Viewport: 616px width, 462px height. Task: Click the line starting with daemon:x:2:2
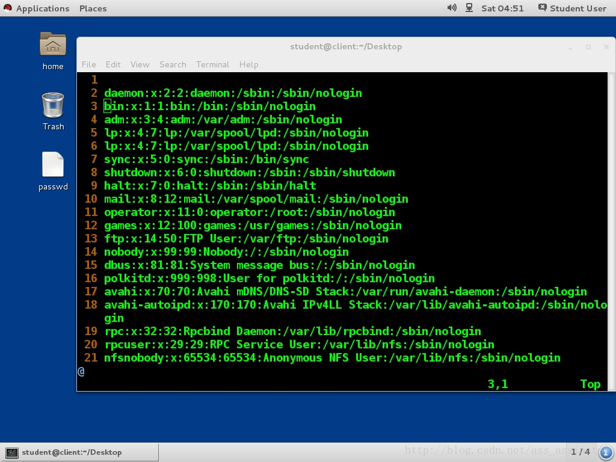click(233, 93)
